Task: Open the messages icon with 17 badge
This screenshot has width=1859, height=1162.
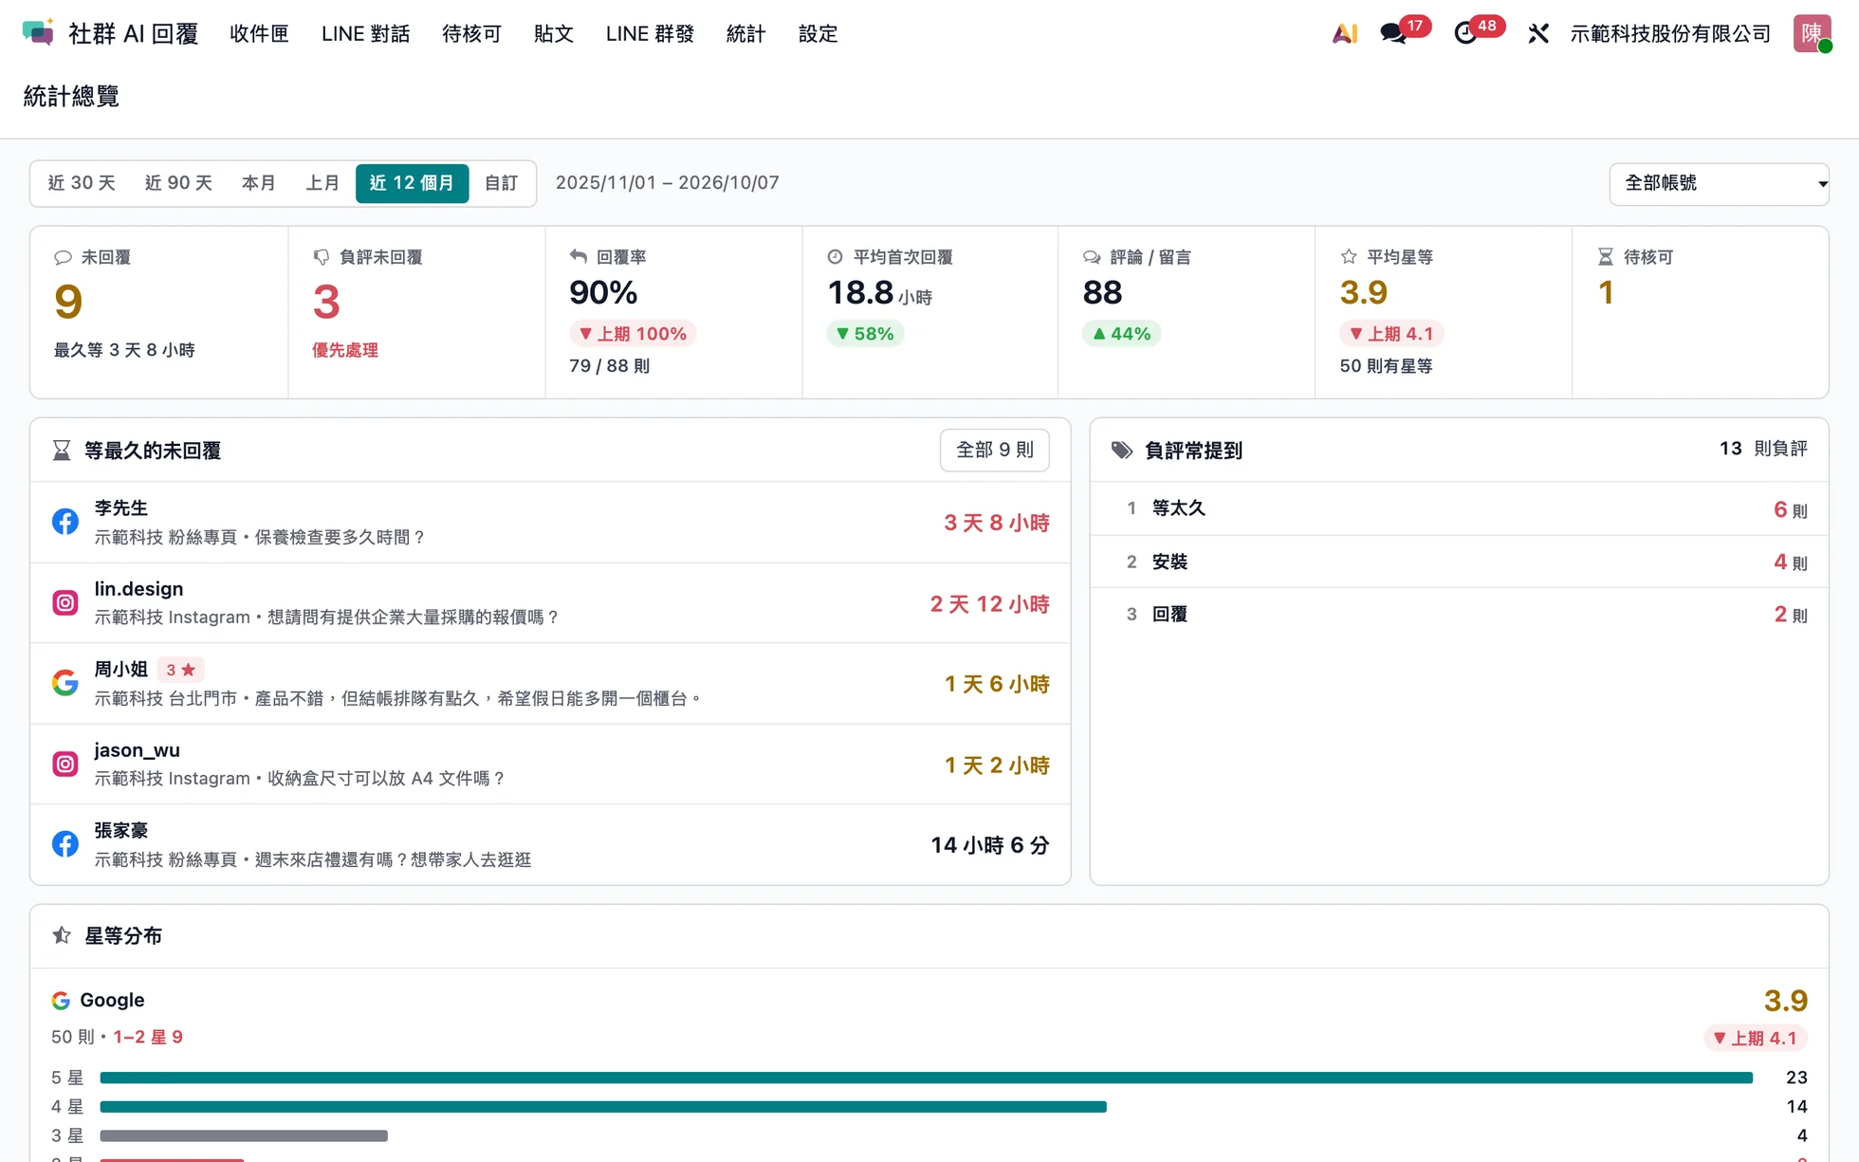Action: click(x=1393, y=34)
